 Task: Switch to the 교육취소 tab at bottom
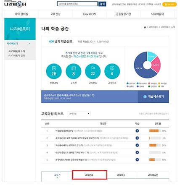click(121, 175)
